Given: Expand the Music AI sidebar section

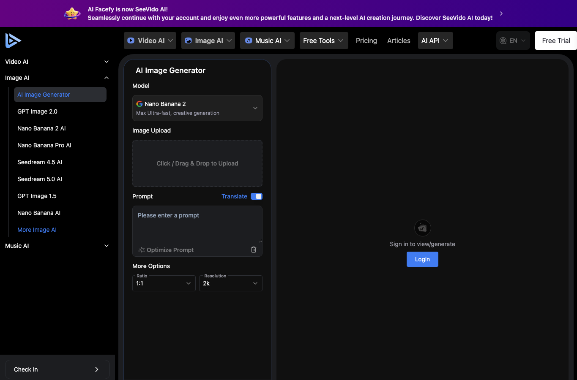Looking at the screenshot, I should [57, 246].
